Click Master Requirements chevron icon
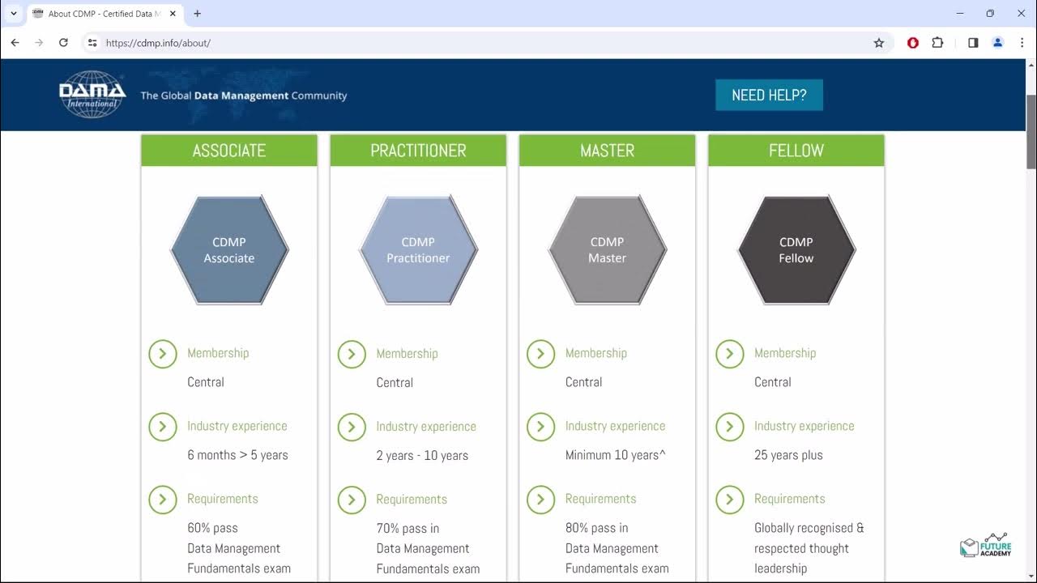The image size is (1037, 583). [x=540, y=500]
